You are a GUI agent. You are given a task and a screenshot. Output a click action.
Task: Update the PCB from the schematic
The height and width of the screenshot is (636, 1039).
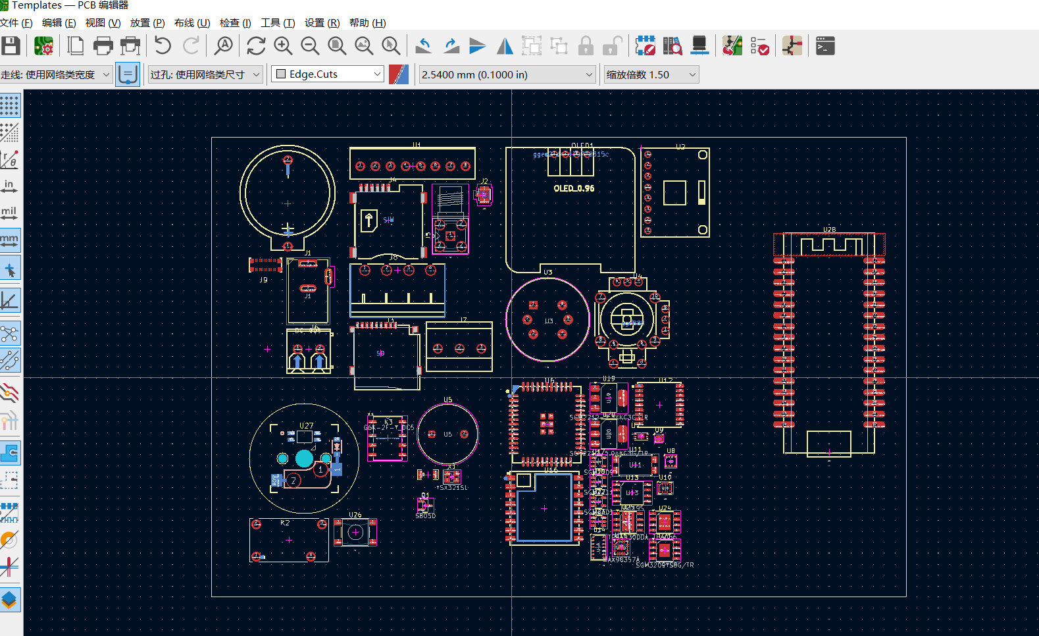732,46
